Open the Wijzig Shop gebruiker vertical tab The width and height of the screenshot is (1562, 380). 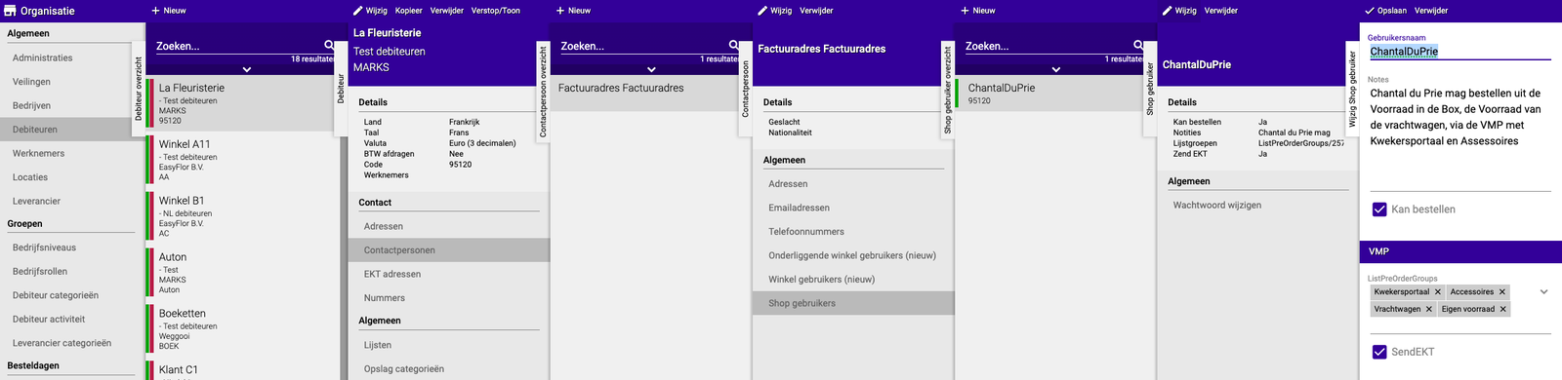coord(1352,89)
